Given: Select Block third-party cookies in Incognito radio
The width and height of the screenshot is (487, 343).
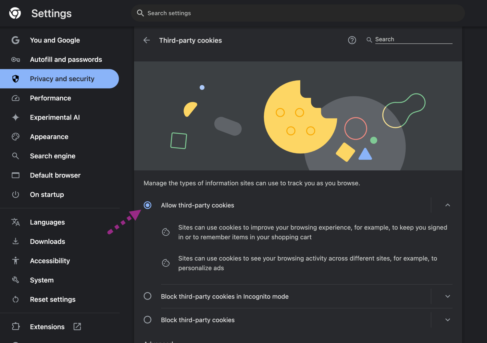Looking at the screenshot, I should [x=148, y=296].
